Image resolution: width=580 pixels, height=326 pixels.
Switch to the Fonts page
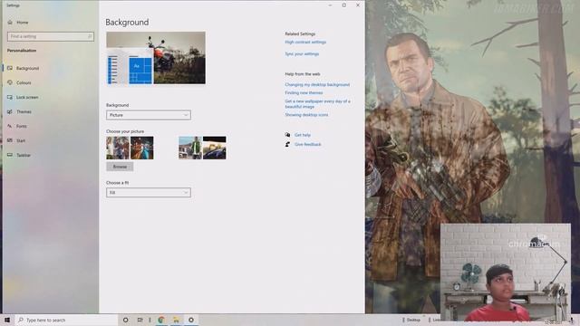coord(22,126)
